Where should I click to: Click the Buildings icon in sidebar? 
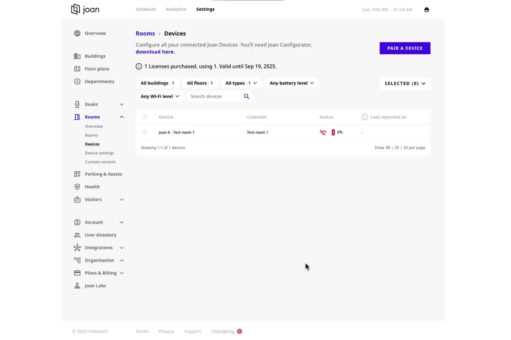click(77, 56)
